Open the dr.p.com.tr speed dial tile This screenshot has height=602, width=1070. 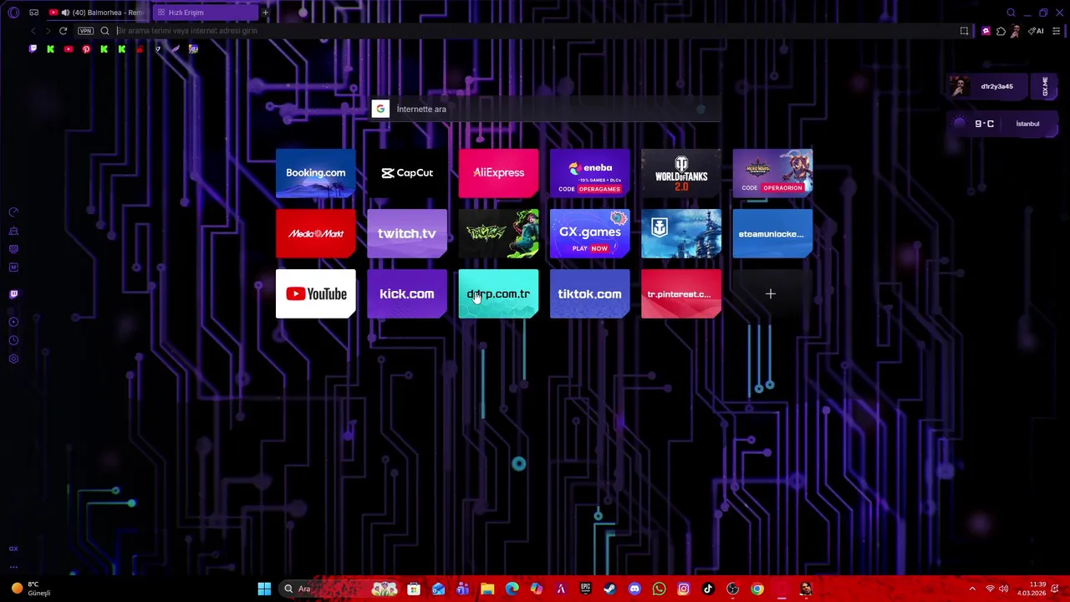tap(498, 294)
